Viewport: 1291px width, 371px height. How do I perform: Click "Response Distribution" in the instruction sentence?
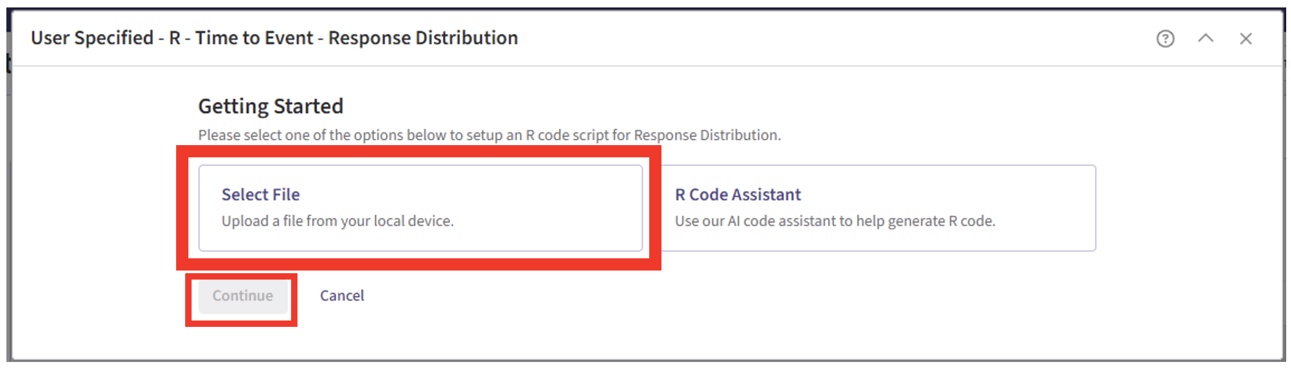point(707,135)
